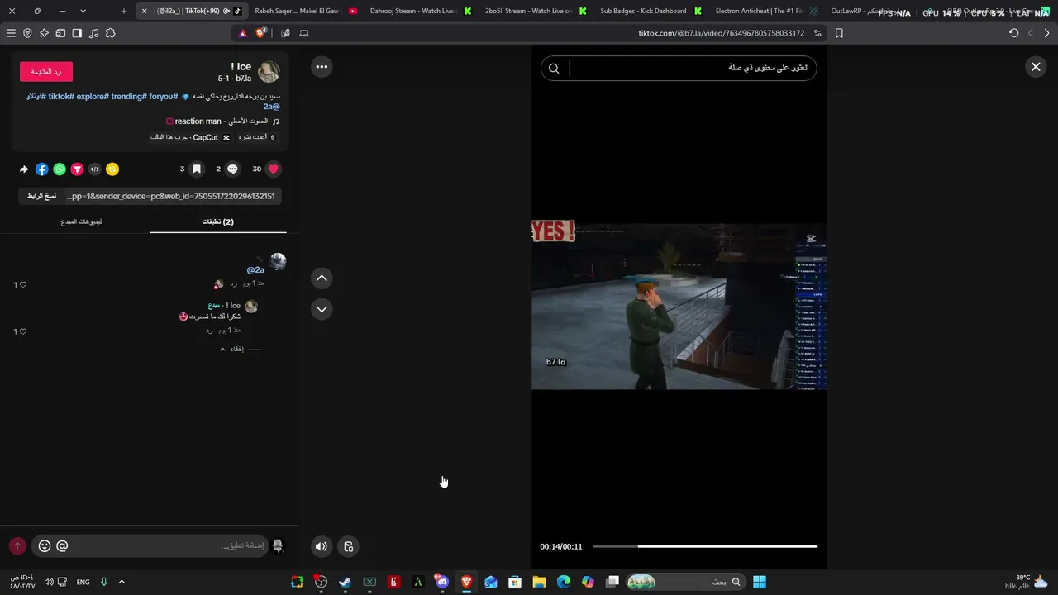Open the reaction man original sound link
Screen dimensions: 1058x595
[223, 121]
